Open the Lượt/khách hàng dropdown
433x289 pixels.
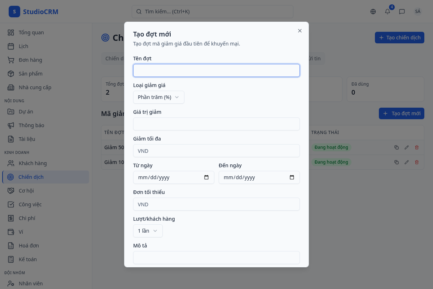[148, 231]
